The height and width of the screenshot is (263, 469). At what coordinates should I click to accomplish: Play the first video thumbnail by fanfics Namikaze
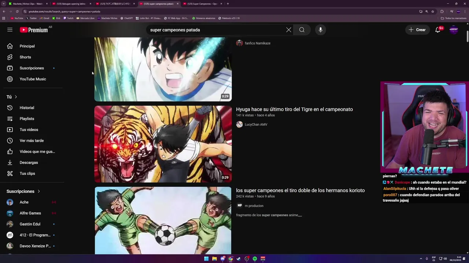click(163, 69)
